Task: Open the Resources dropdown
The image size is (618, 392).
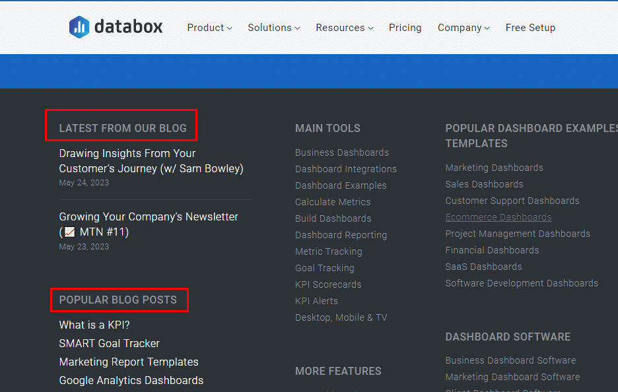Action: click(345, 28)
